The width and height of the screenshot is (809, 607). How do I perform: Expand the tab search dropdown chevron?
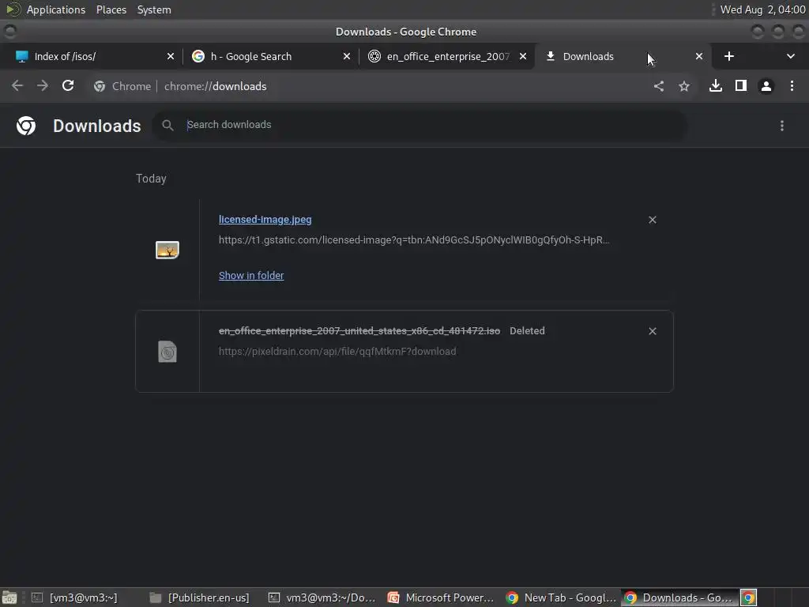click(790, 56)
